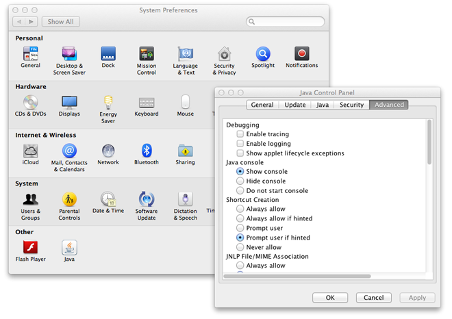Open Language & Text preferences

186,60
